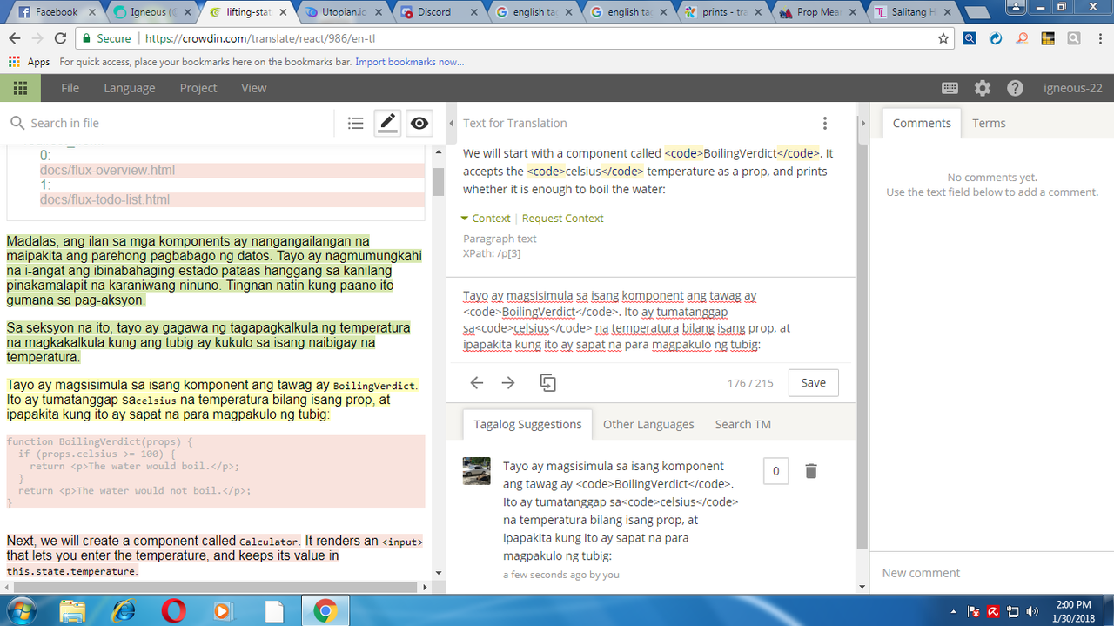1114x626 pixels.
Task: Click the taskbar clock showing 2:00 PM
Action: pos(1072,610)
